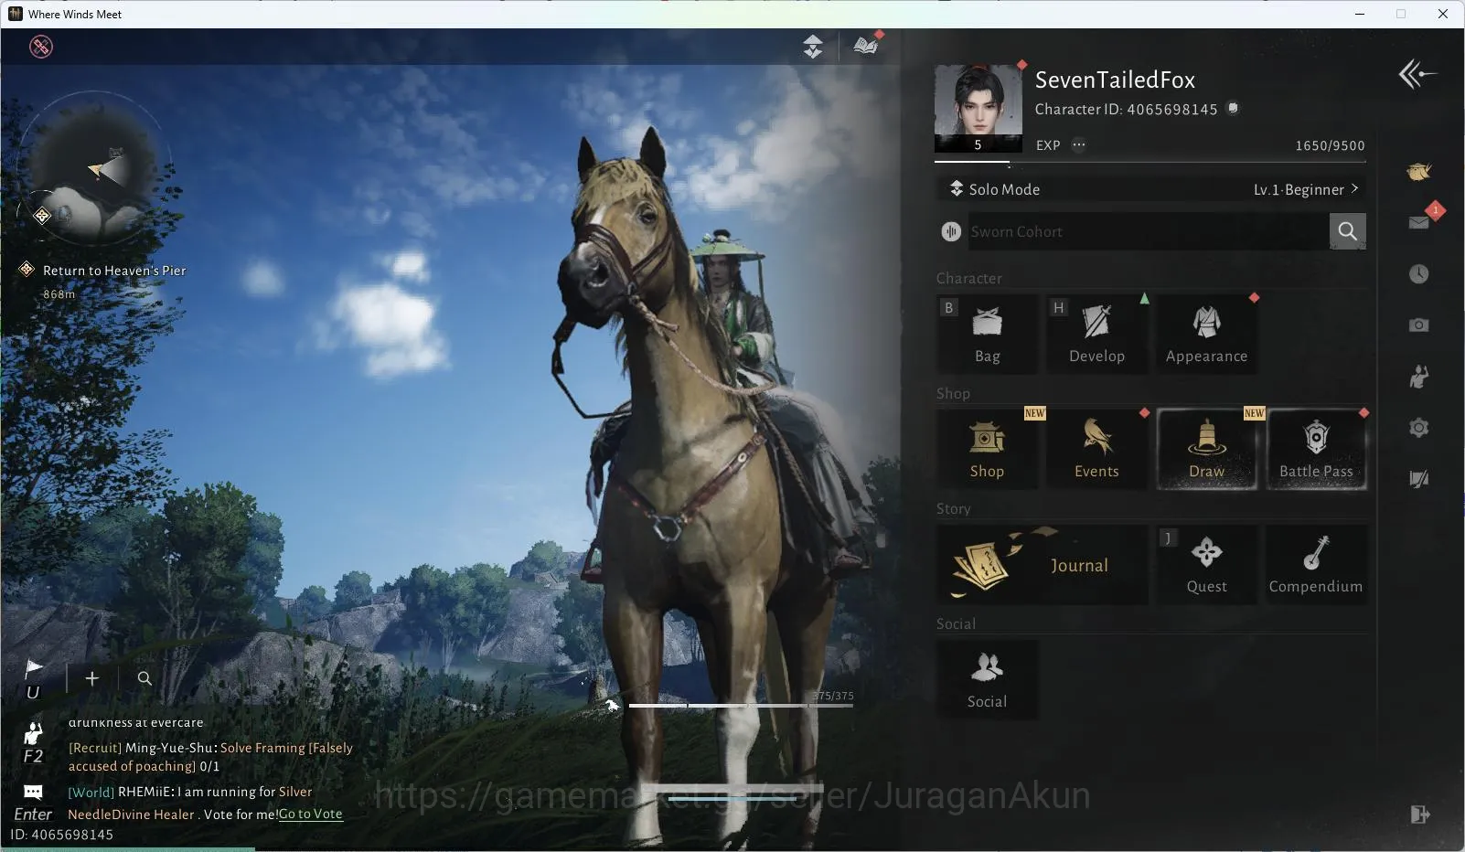Open the Shop
Screen dimensions: 1465x852
click(x=987, y=449)
